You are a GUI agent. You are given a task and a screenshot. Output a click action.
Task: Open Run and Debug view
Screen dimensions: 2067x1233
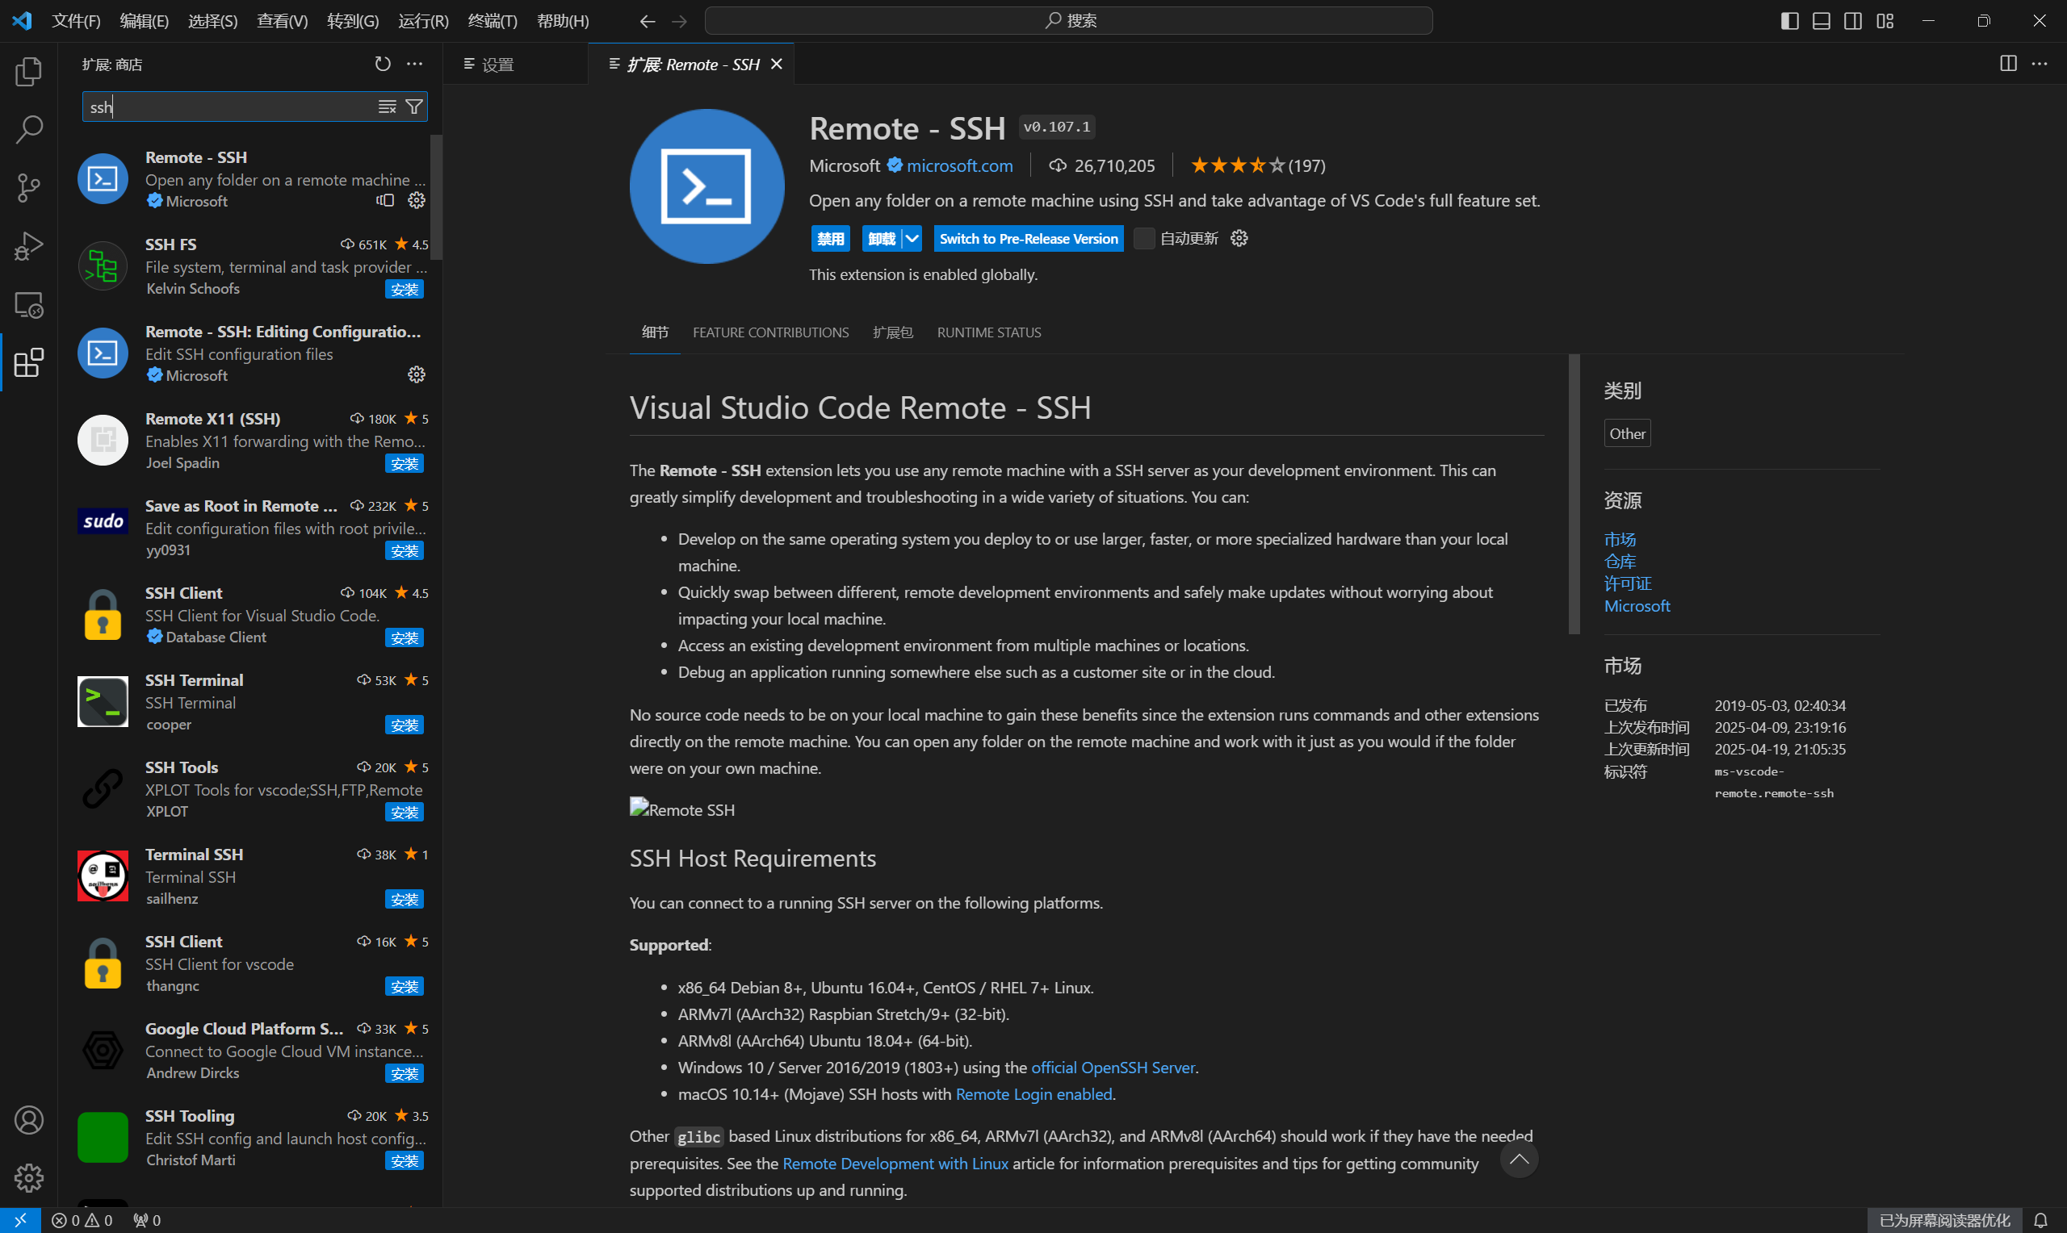click(x=29, y=247)
